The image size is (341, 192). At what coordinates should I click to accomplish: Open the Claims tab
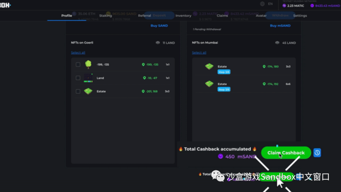(222, 16)
